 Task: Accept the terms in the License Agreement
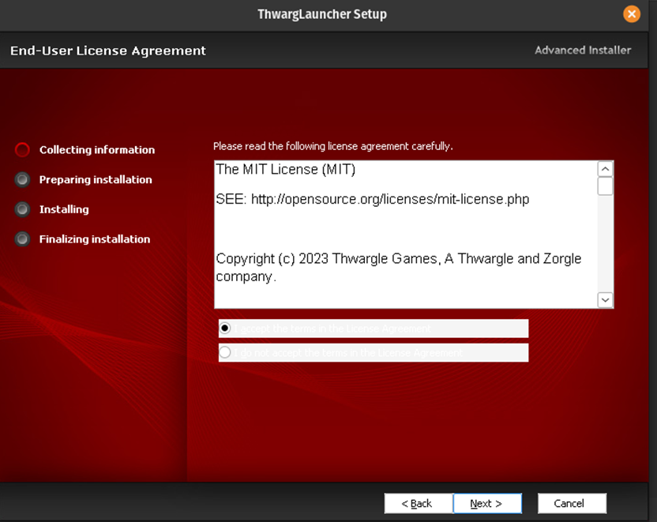pyautogui.click(x=226, y=329)
